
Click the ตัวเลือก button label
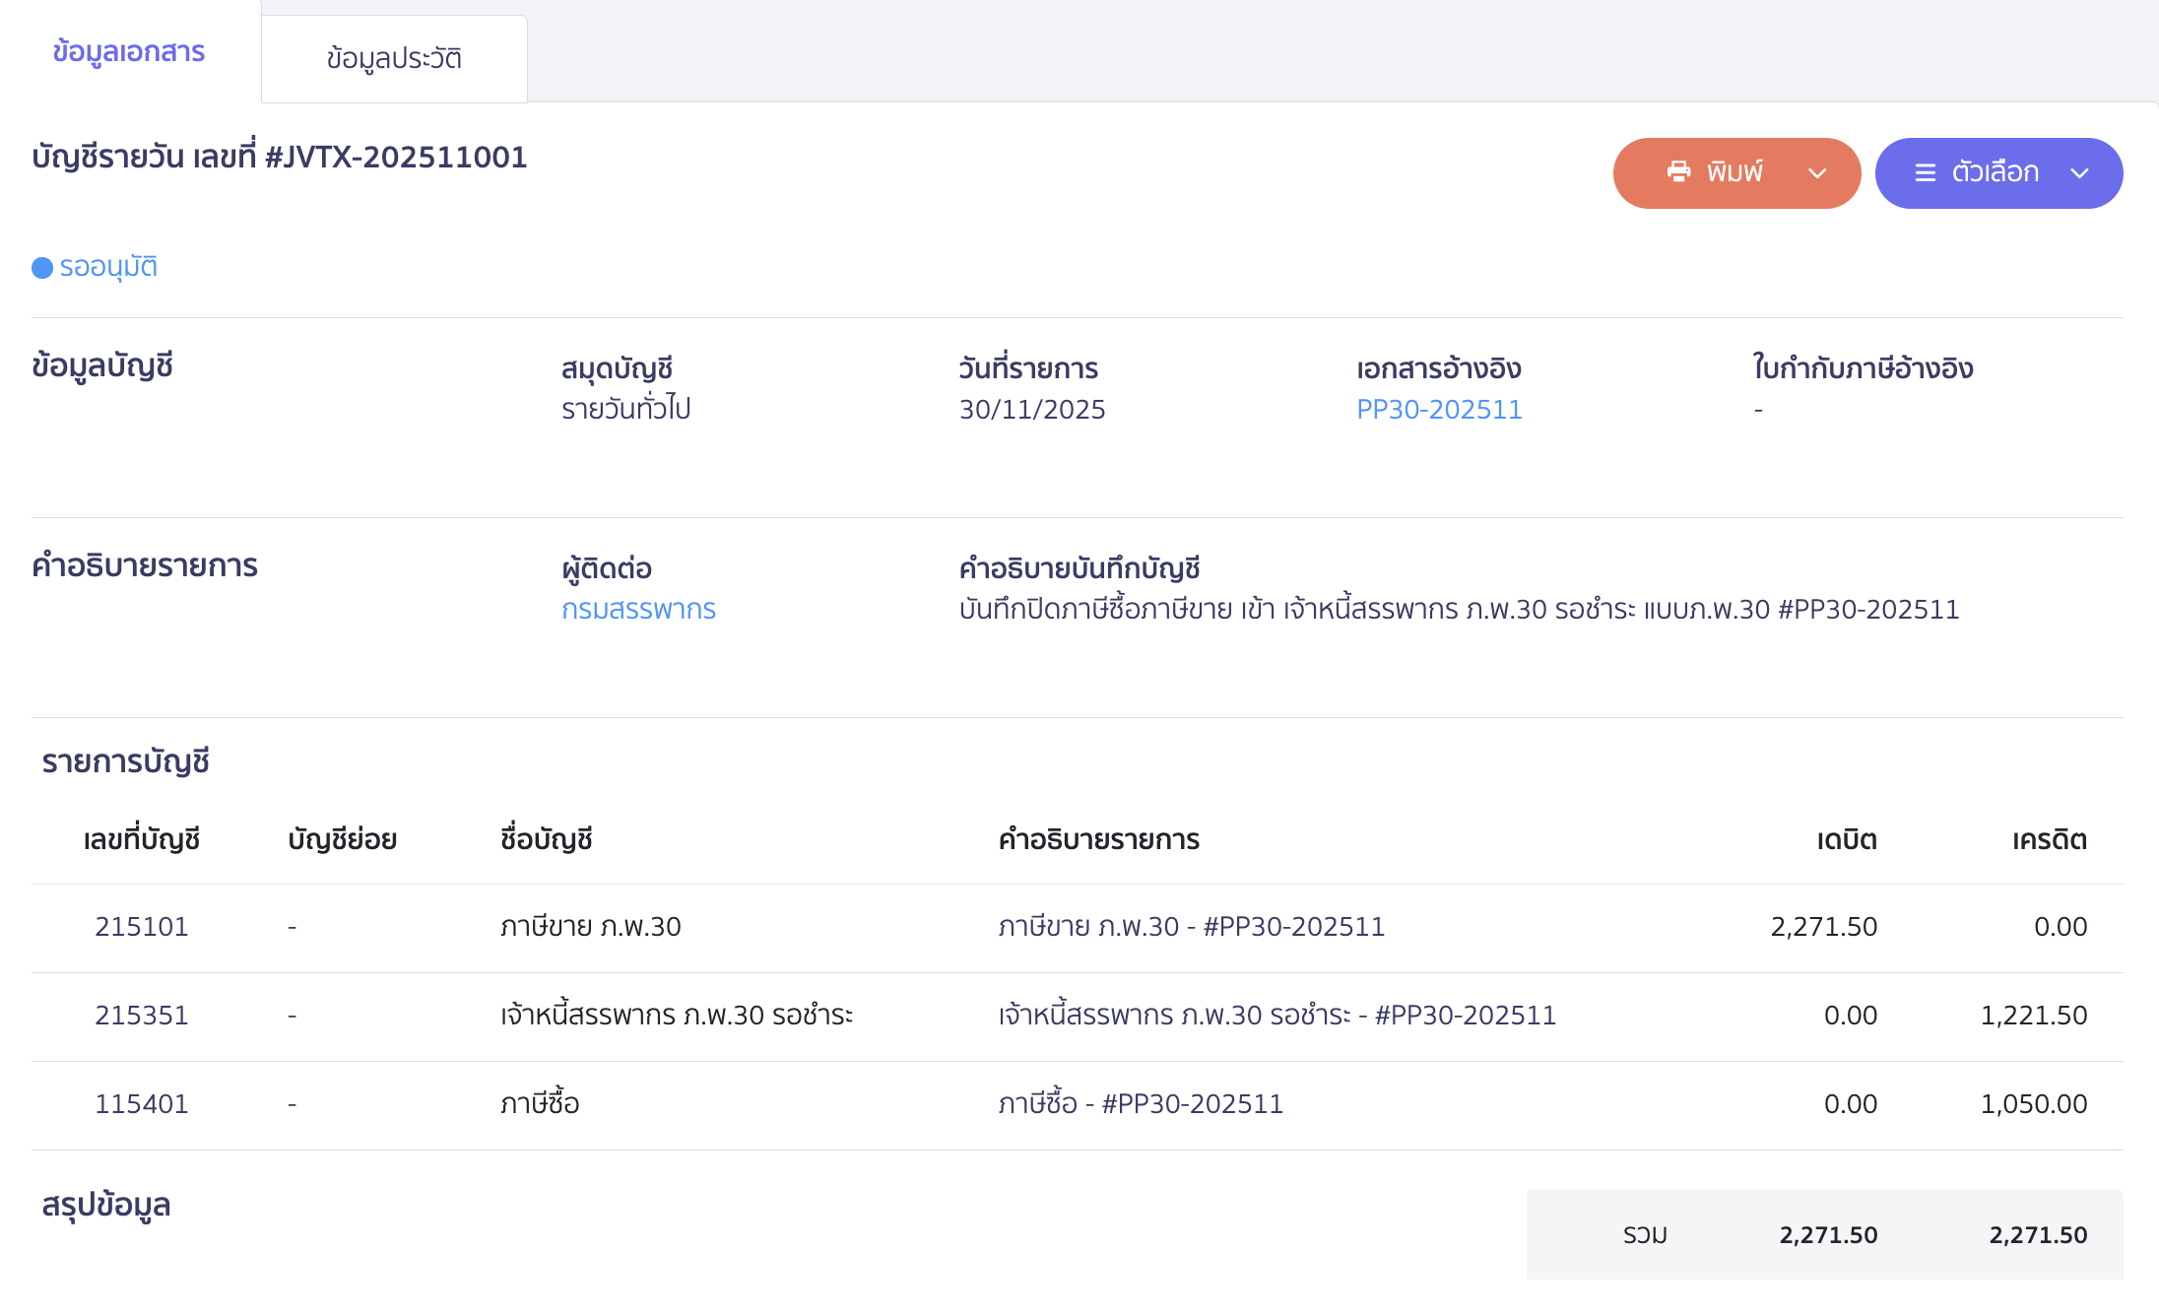(1995, 172)
